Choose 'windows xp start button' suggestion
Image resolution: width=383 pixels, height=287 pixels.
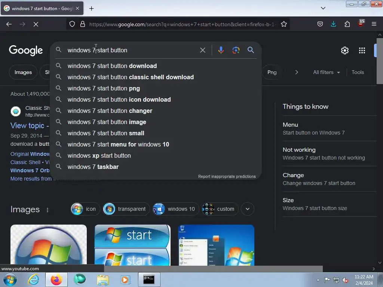pyautogui.click(x=156, y=156)
